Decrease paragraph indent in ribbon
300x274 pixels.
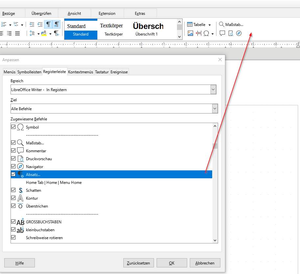(x=40, y=24)
